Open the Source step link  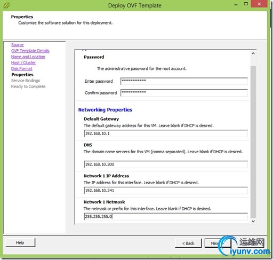(17, 45)
